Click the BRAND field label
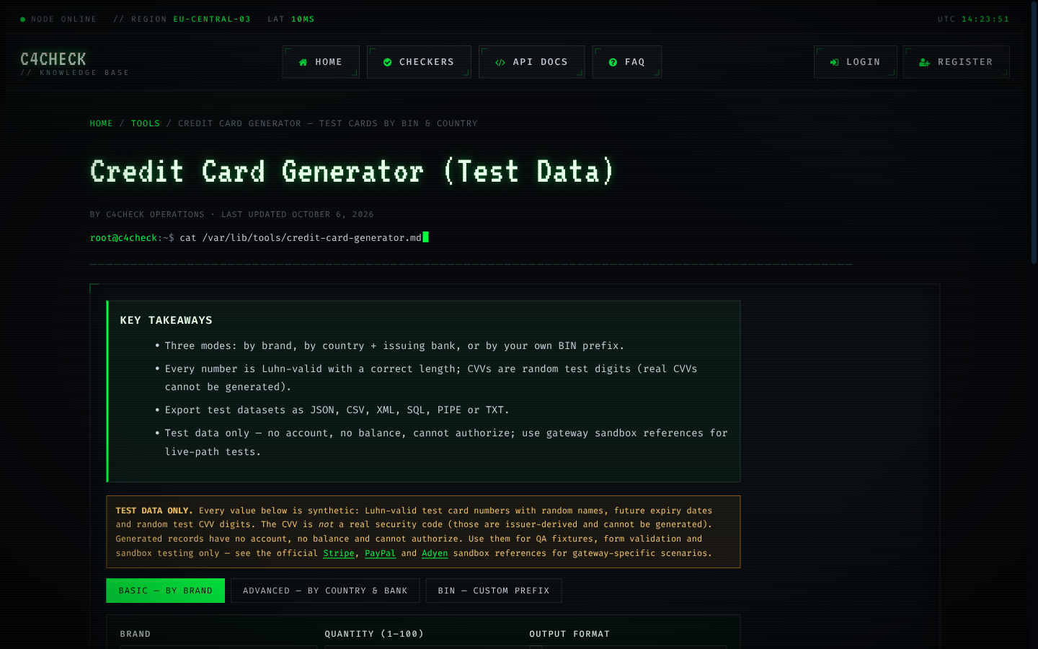Viewport: 1038px width, 649px height. tap(136, 634)
